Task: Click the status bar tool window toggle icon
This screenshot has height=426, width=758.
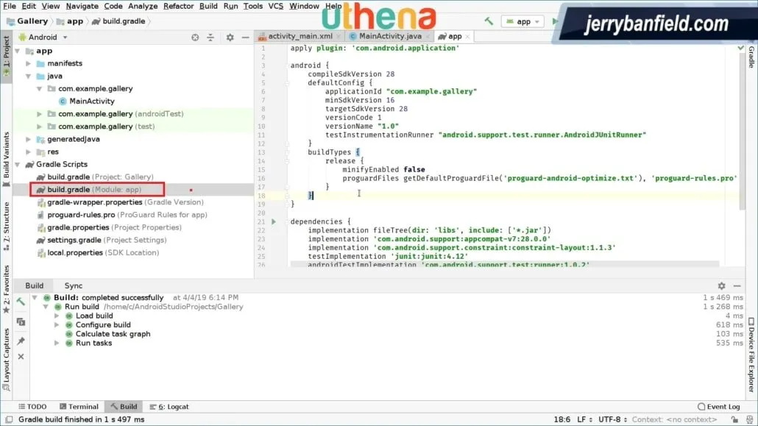Action: point(9,419)
